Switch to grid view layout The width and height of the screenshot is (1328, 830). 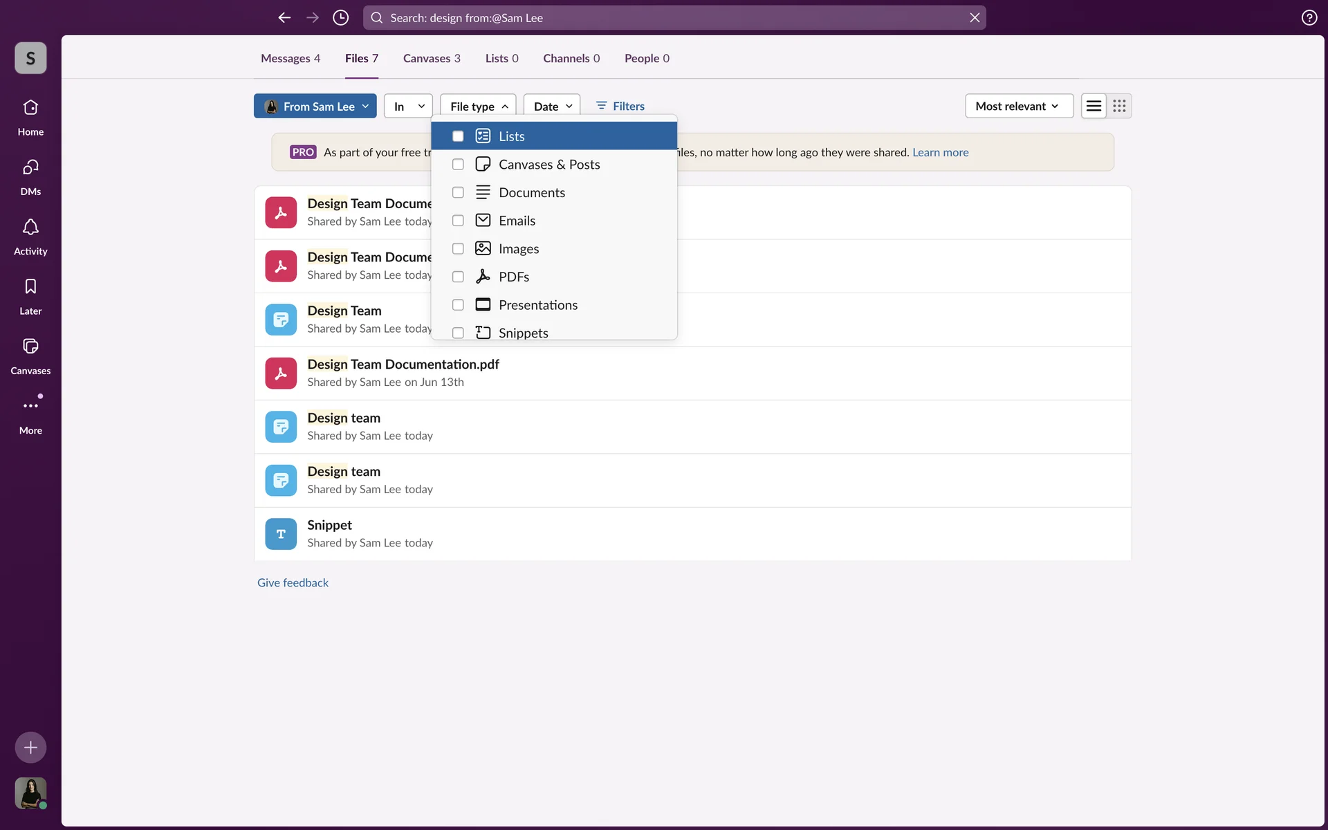point(1119,106)
